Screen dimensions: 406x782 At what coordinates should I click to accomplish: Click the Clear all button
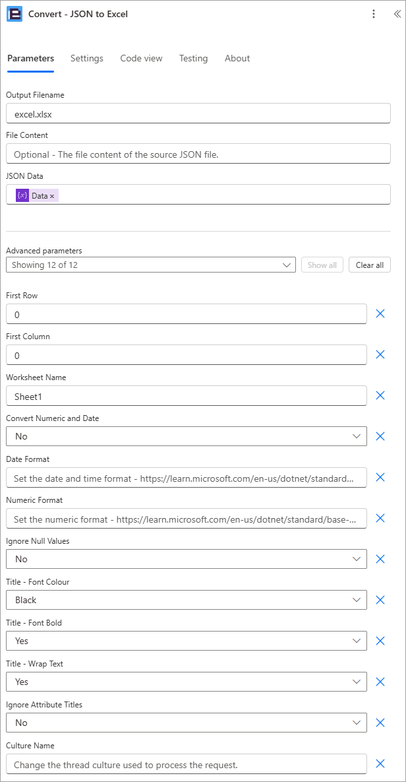[x=370, y=265]
